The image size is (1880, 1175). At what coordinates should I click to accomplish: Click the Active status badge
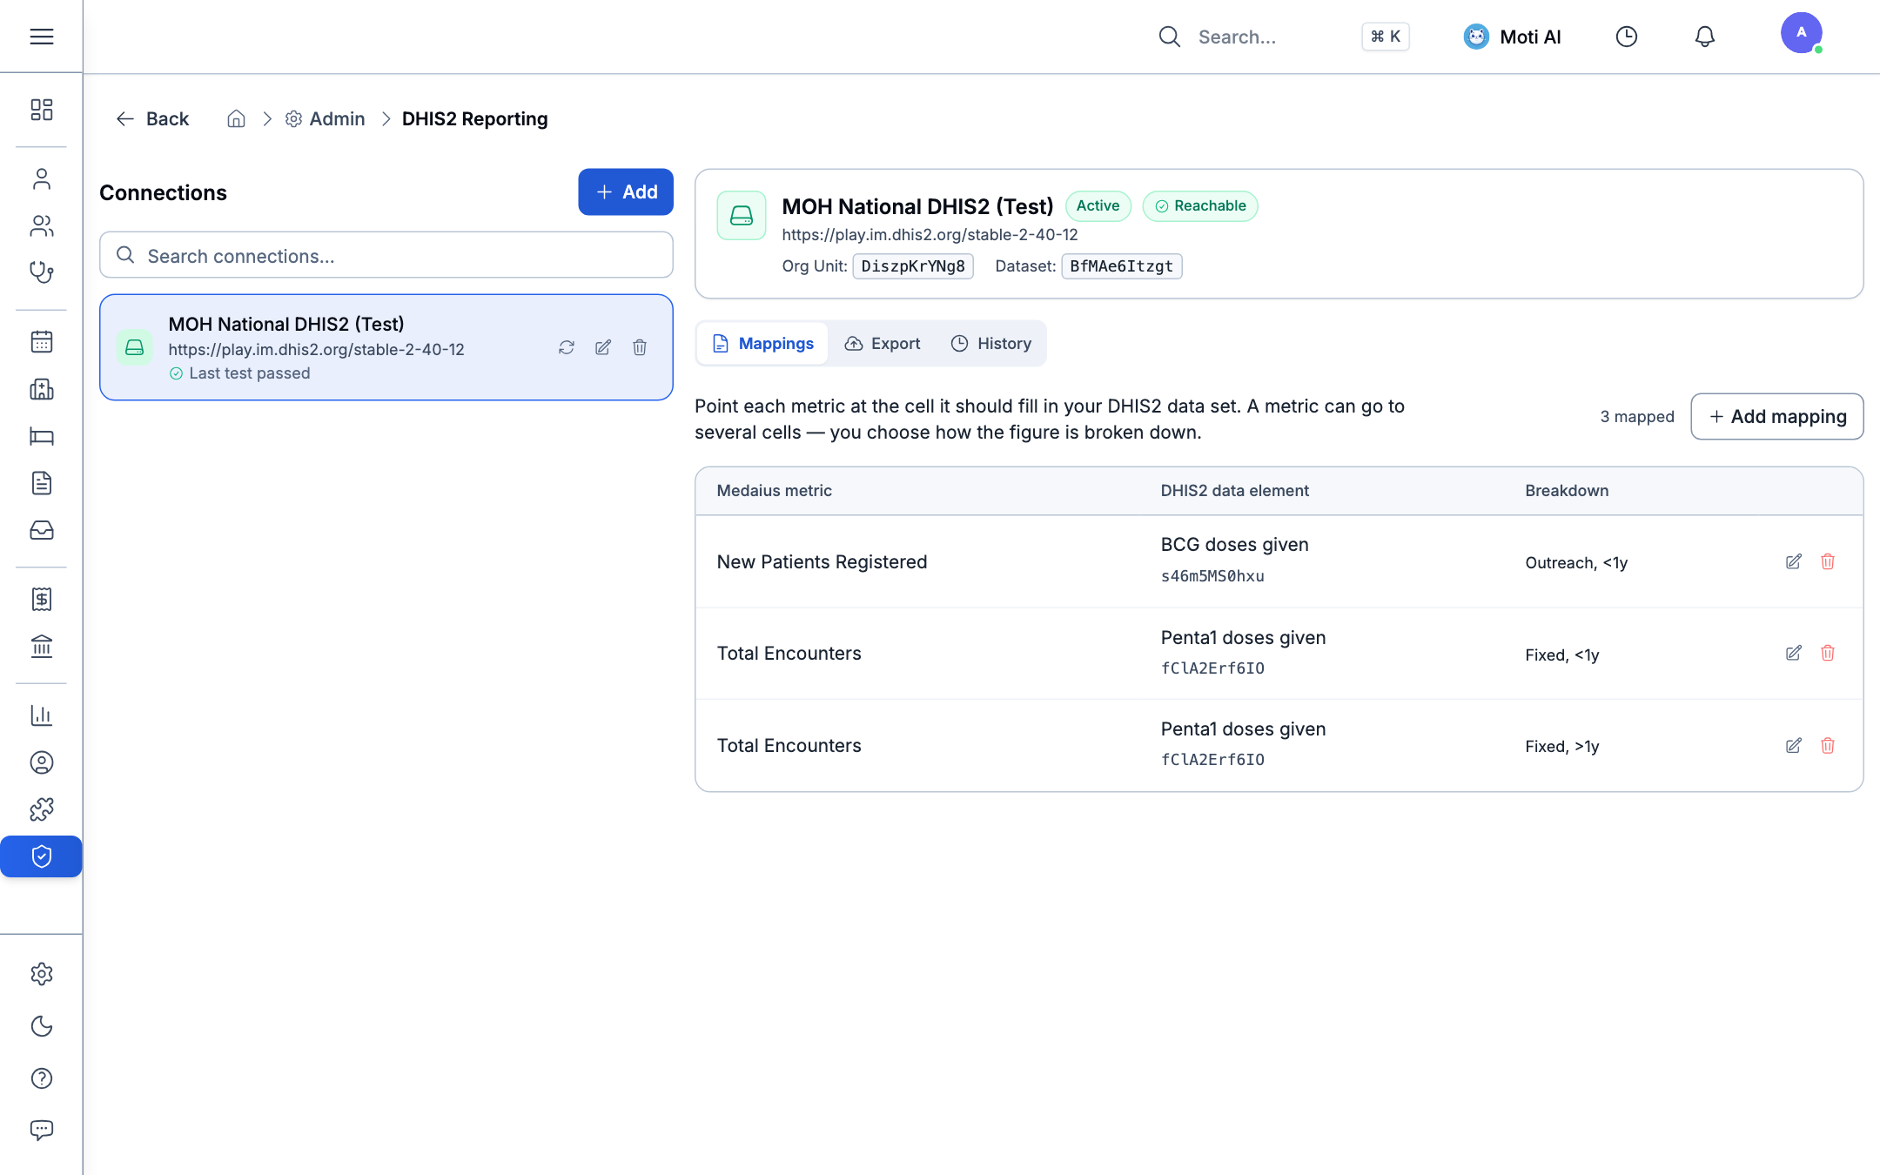point(1098,206)
